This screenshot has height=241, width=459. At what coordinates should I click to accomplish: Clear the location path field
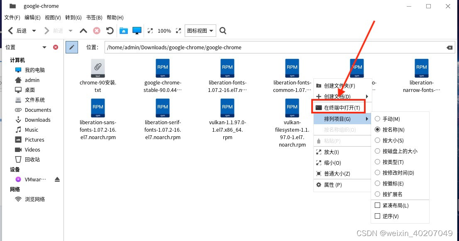449,48
